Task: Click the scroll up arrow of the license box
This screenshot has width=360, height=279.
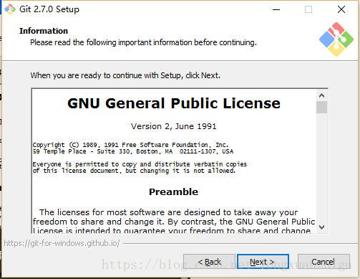Action: pyautogui.click(x=321, y=95)
